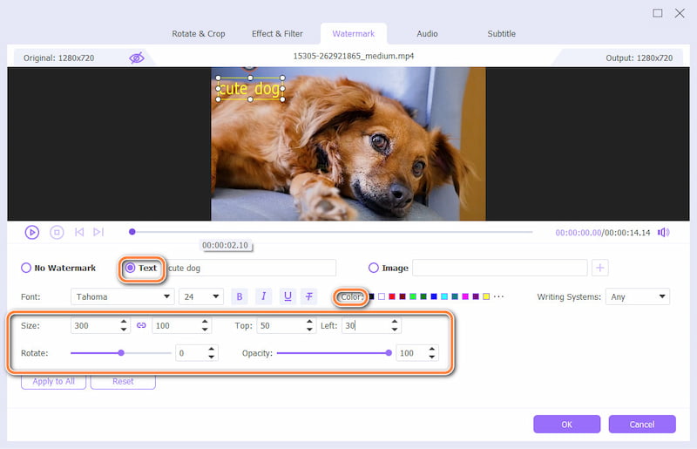Click the image path input field

500,268
